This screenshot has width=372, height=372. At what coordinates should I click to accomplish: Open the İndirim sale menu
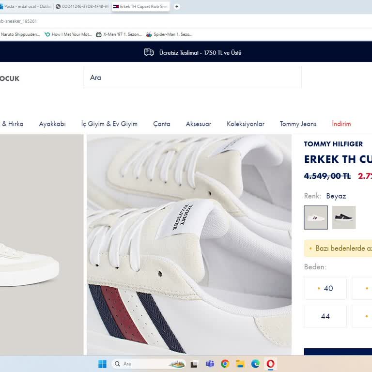point(341,124)
